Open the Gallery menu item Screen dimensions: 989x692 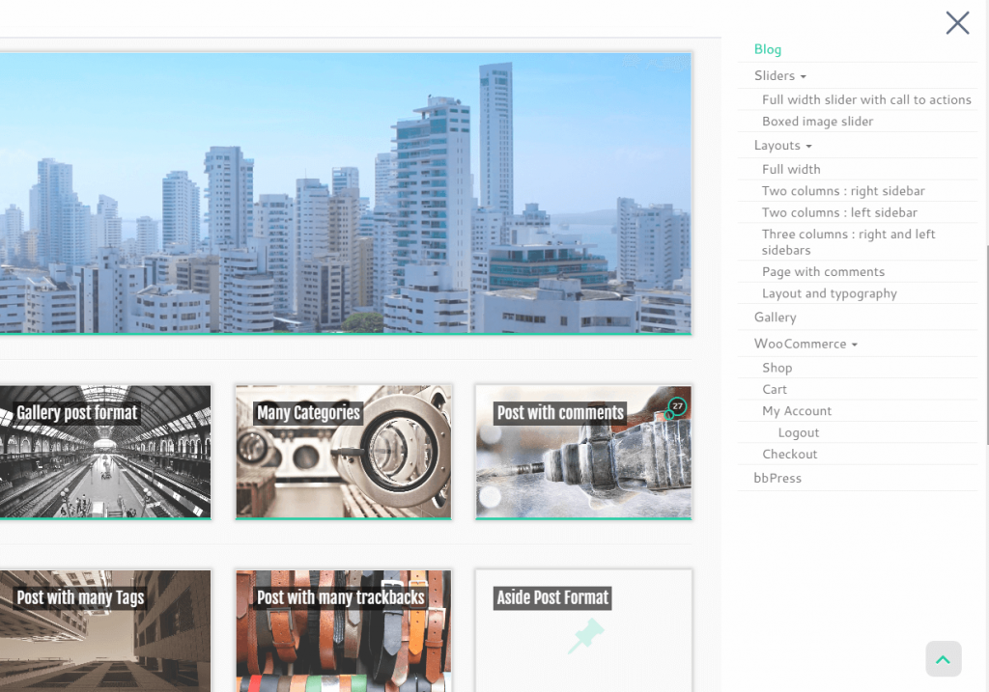coord(776,318)
